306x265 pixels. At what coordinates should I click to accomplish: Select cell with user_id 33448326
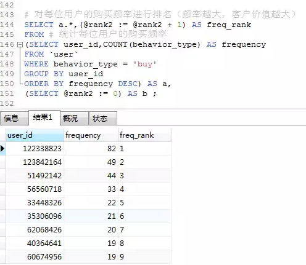pos(35,203)
